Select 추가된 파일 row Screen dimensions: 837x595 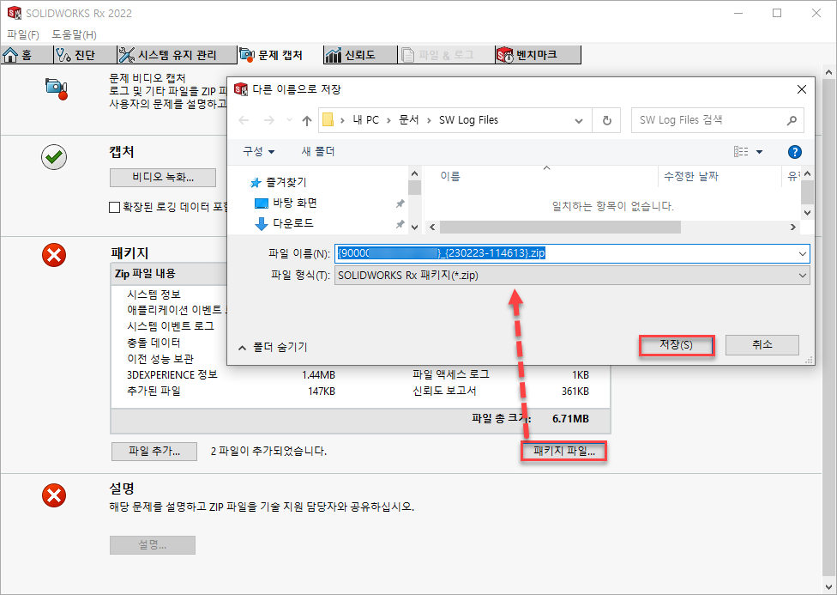pos(154,392)
